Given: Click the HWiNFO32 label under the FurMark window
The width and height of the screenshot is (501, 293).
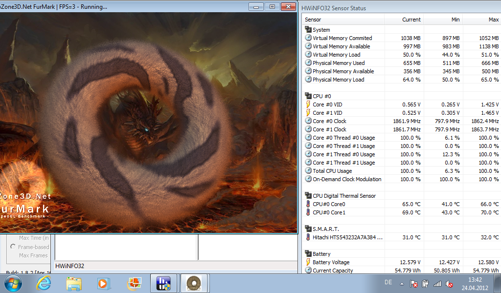Looking at the screenshot, I should [69, 266].
